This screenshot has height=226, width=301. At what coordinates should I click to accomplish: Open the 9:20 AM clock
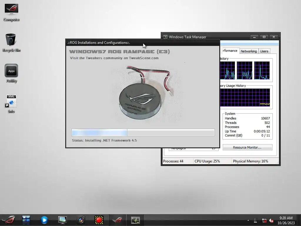click(x=286, y=218)
